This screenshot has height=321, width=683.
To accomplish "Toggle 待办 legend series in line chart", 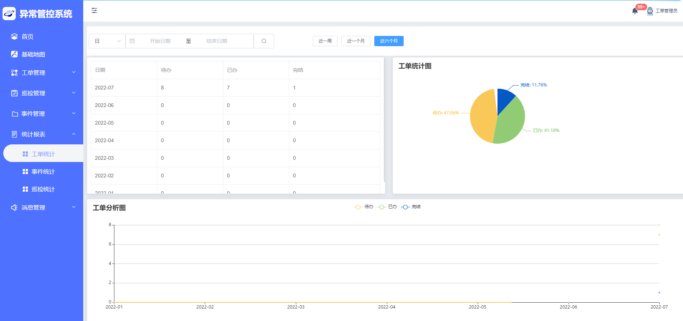I will 363,207.
